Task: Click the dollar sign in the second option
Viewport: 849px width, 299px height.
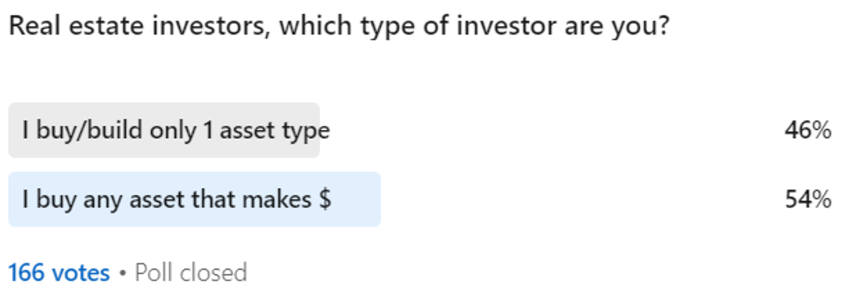Action: (325, 200)
